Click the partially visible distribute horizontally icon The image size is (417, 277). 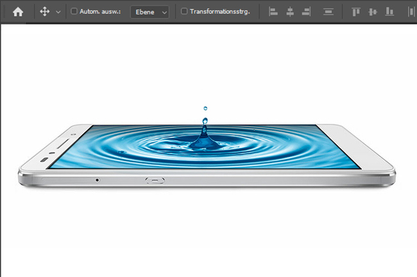click(x=411, y=12)
